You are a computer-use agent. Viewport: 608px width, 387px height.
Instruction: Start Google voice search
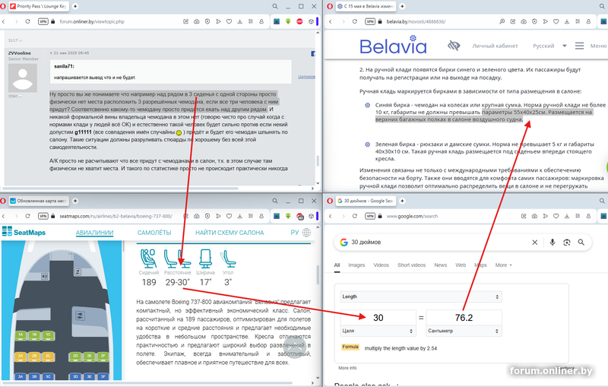[553, 243]
